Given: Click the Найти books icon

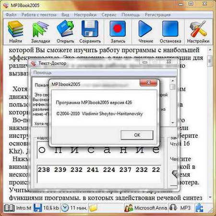Looking at the screenshot, I should 15,29.
